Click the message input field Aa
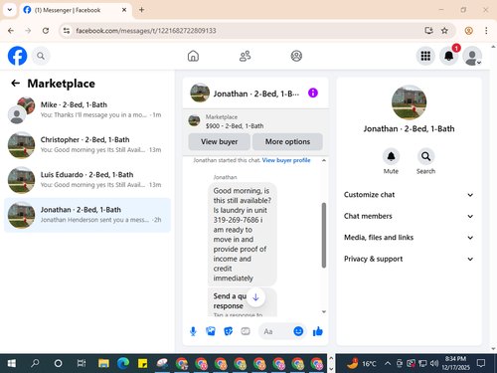Viewport: 497px width, 373px height. (x=276, y=331)
